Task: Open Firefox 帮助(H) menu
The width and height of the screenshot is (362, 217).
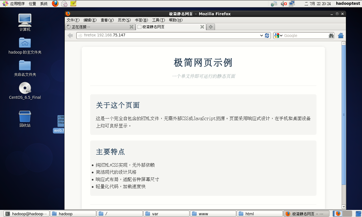Action: (176, 20)
